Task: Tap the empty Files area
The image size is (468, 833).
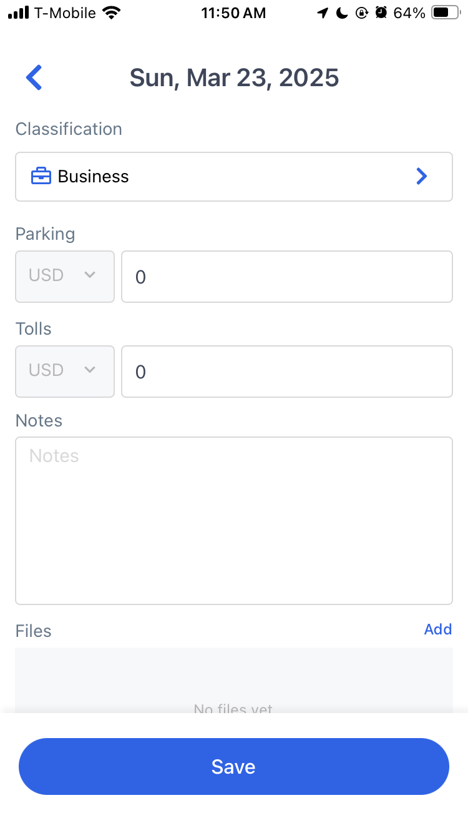Action: [234, 681]
